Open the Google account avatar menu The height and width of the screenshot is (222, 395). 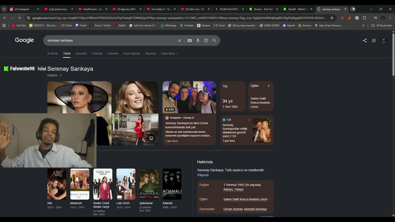point(384,40)
